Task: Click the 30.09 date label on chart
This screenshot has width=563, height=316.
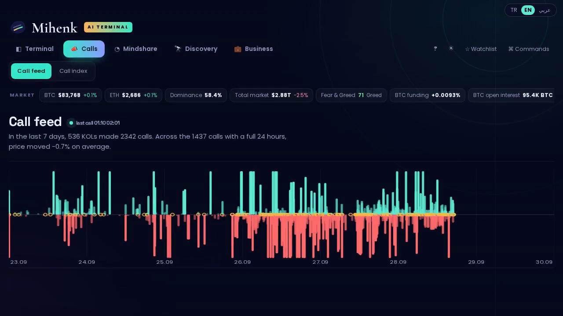Action: click(544, 262)
